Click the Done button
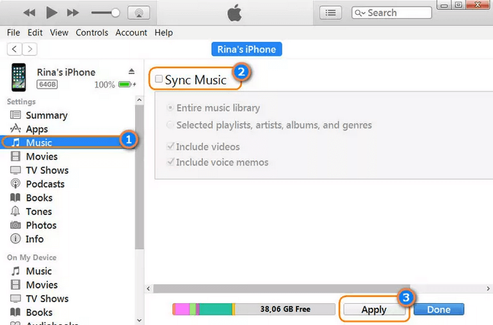493x325 pixels. click(439, 310)
